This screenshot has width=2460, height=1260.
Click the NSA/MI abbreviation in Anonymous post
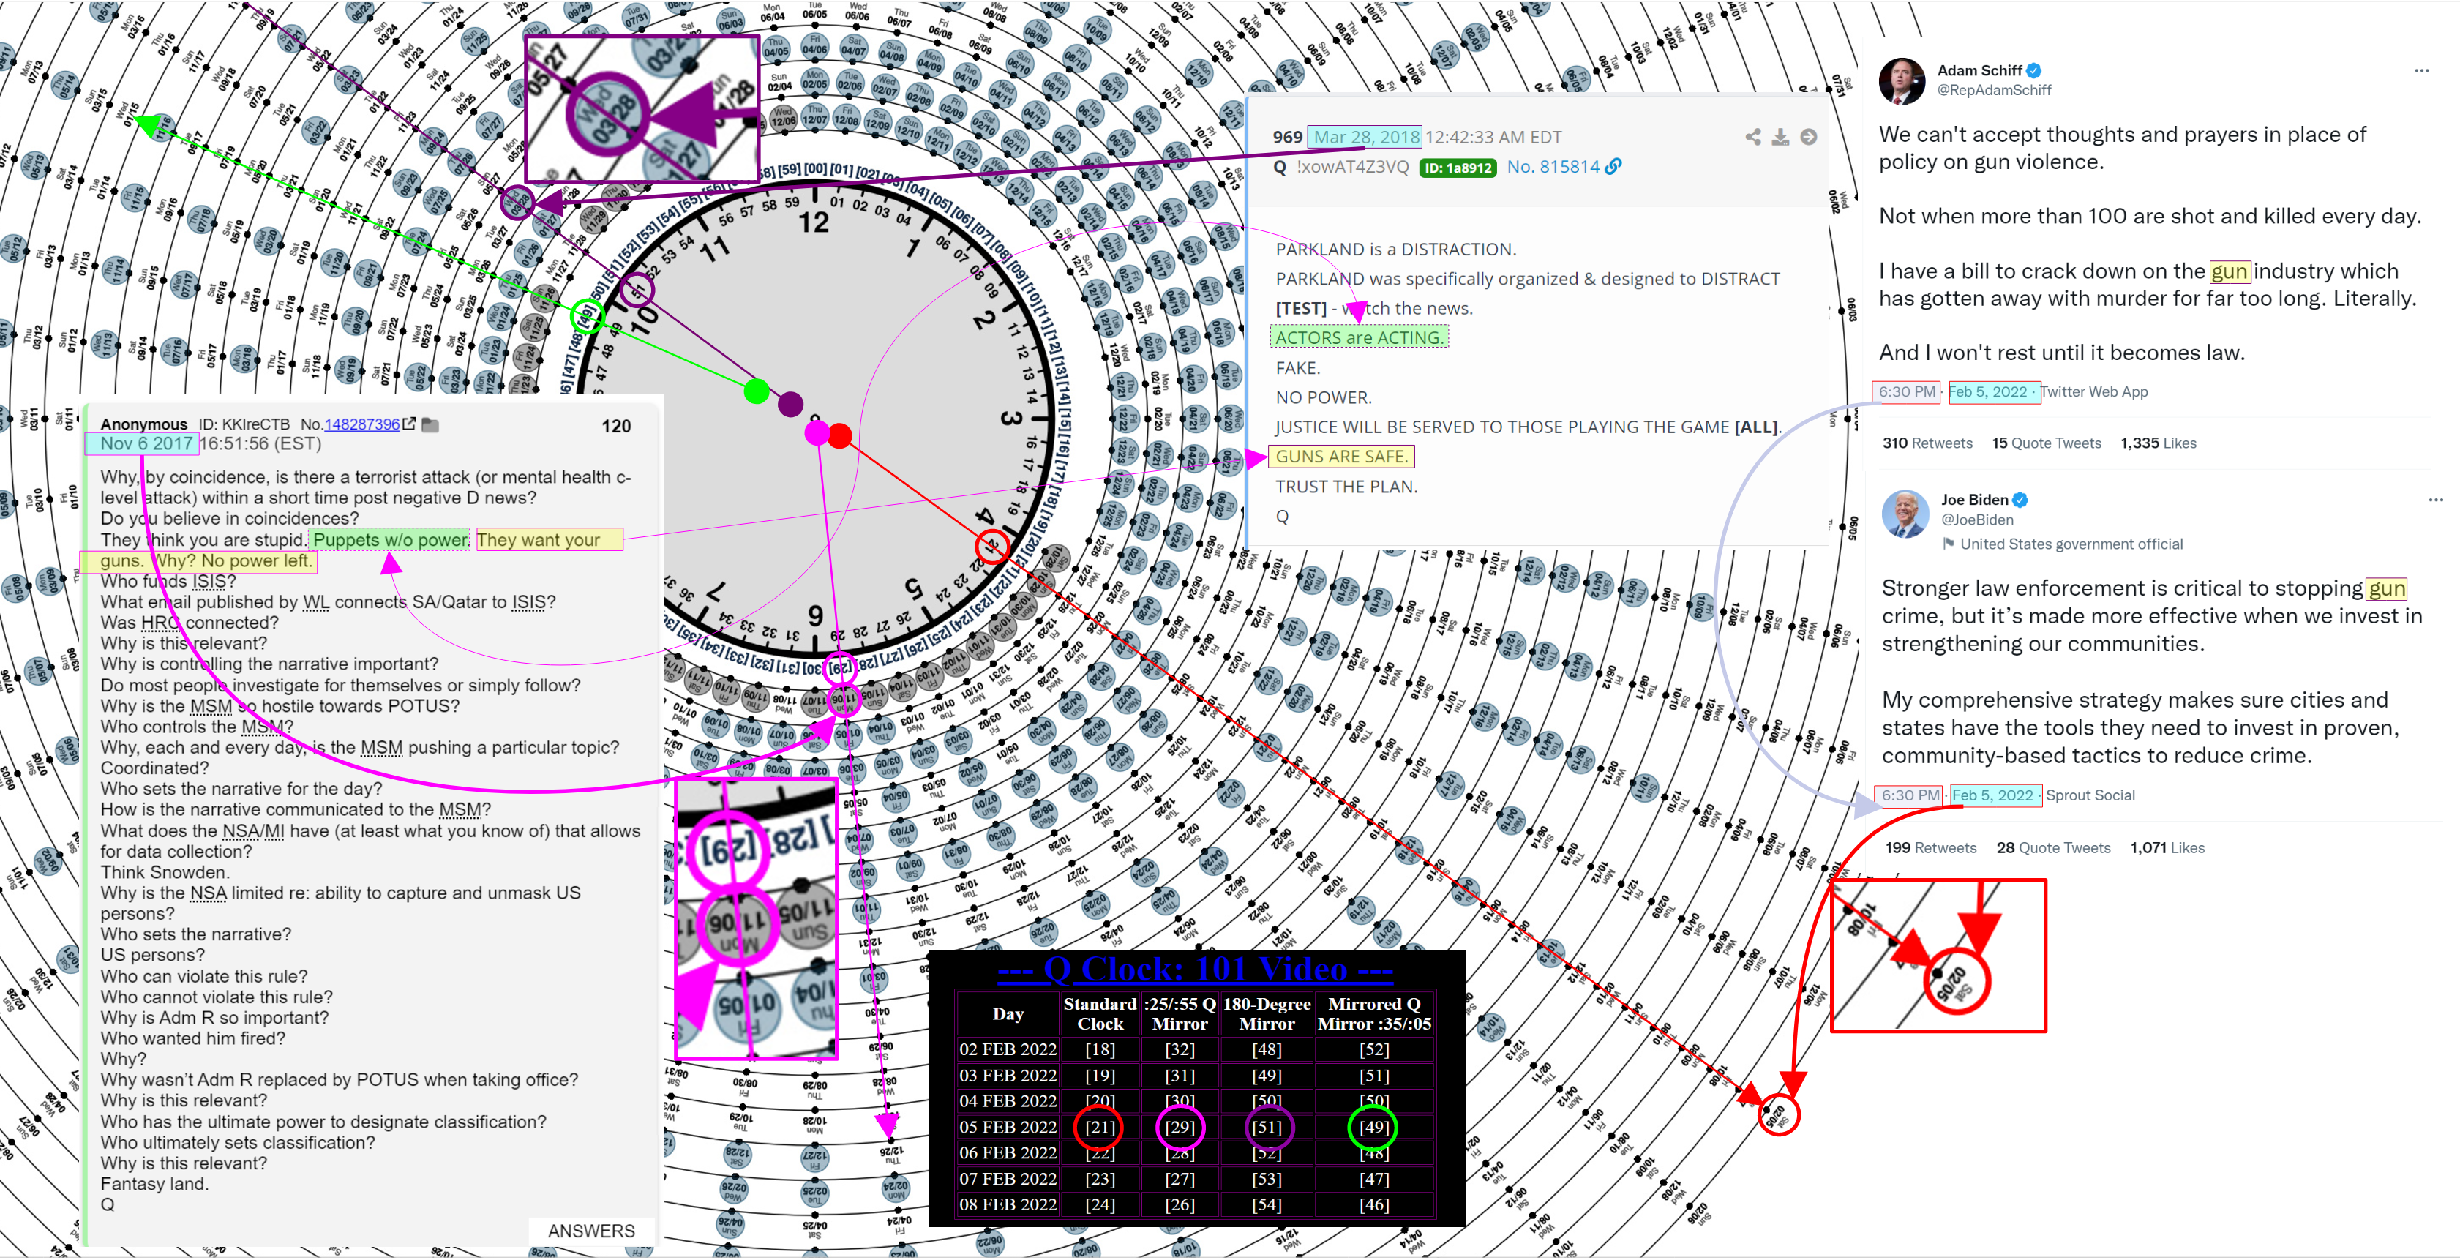pos(253,831)
